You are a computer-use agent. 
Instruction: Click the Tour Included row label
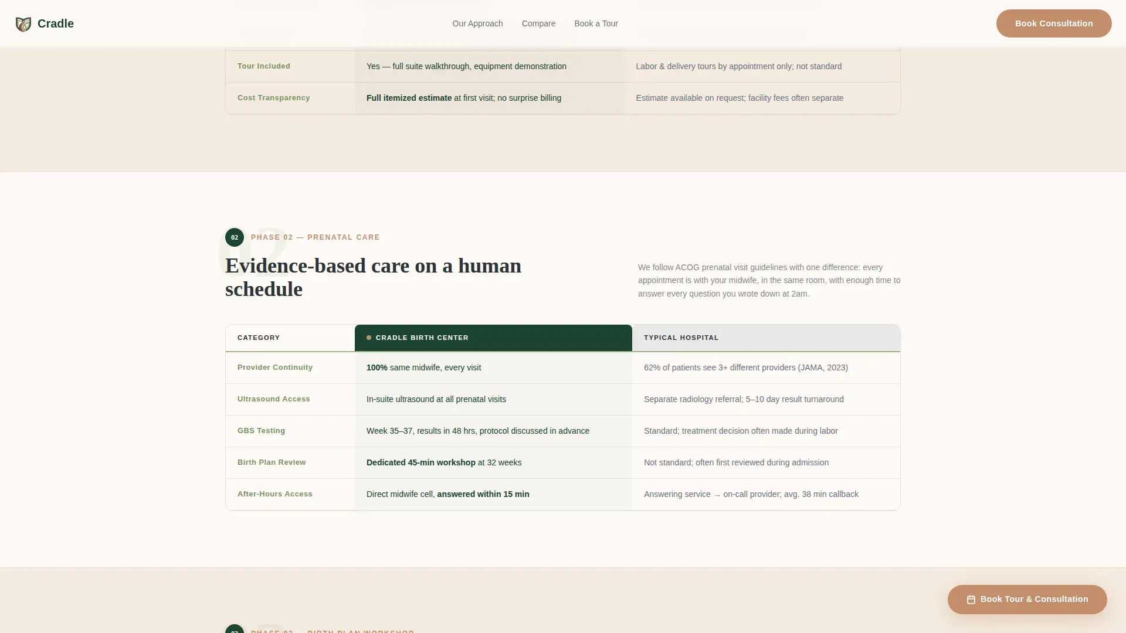(x=264, y=66)
